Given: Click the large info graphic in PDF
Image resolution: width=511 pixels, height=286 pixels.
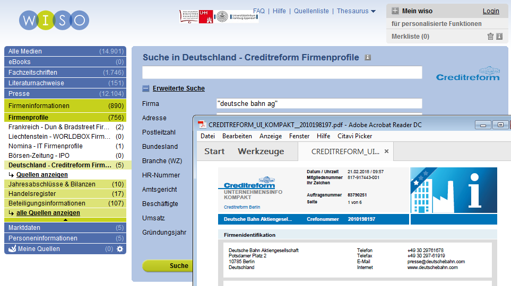Looking at the screenshot, I should (x=454, y=190).
